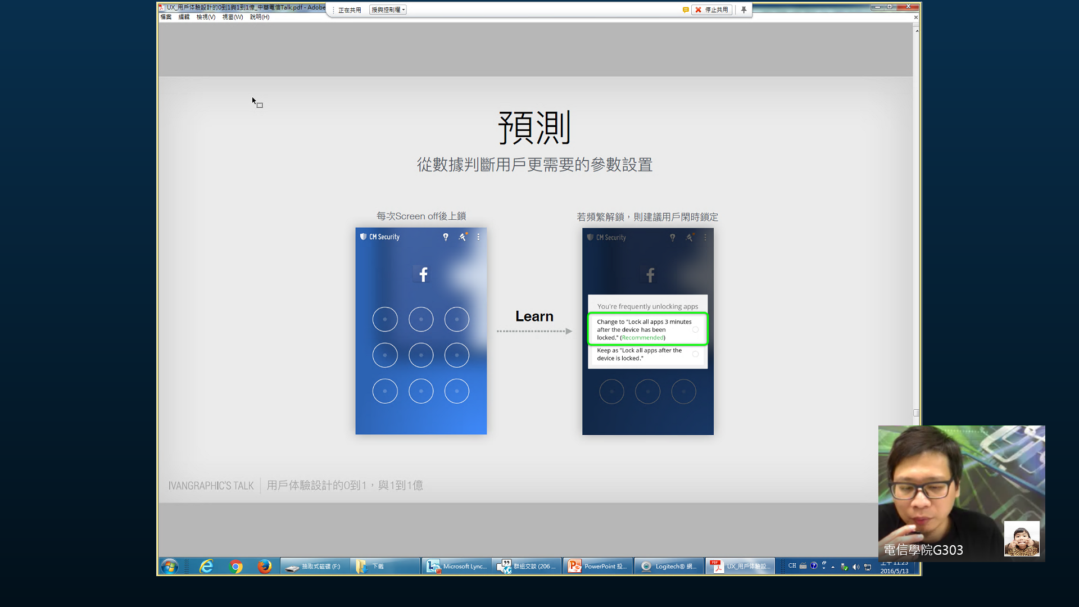
Task: Switch to Microsoft Lync taskbar button
Action: [456, 567]
